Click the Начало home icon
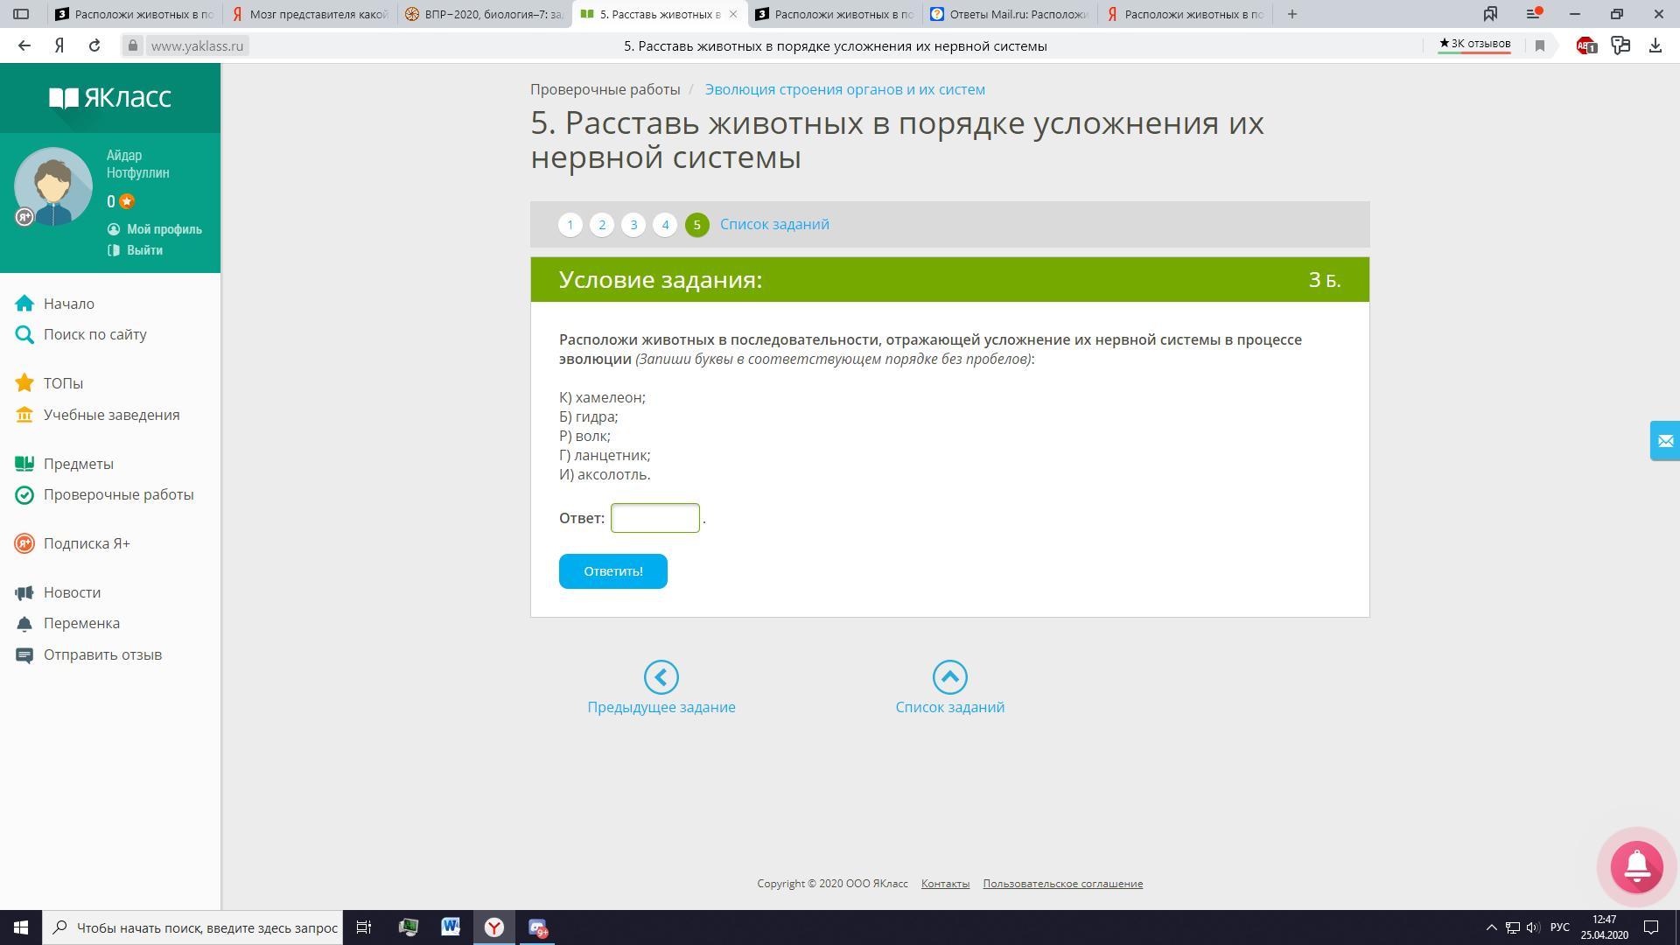 [x=24, y=304]
